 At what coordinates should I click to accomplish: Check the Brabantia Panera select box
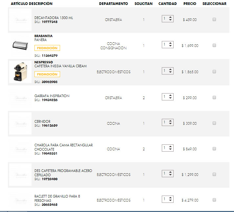pos(214,46)
